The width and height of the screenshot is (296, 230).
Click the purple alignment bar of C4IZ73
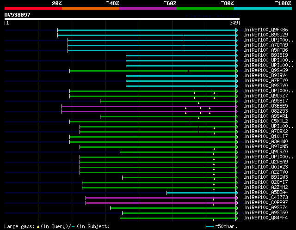161,198
